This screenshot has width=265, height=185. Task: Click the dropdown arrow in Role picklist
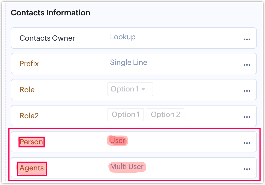(143, 89)
